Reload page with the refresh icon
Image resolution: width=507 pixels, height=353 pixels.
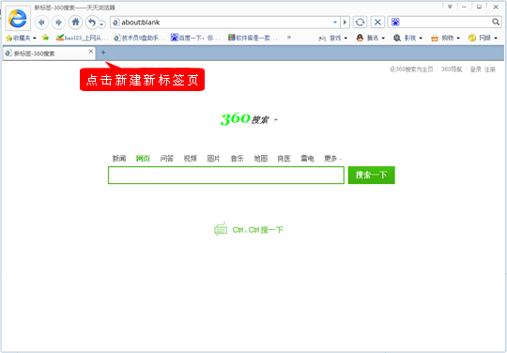pyautogui.click(x=360, y=23)
